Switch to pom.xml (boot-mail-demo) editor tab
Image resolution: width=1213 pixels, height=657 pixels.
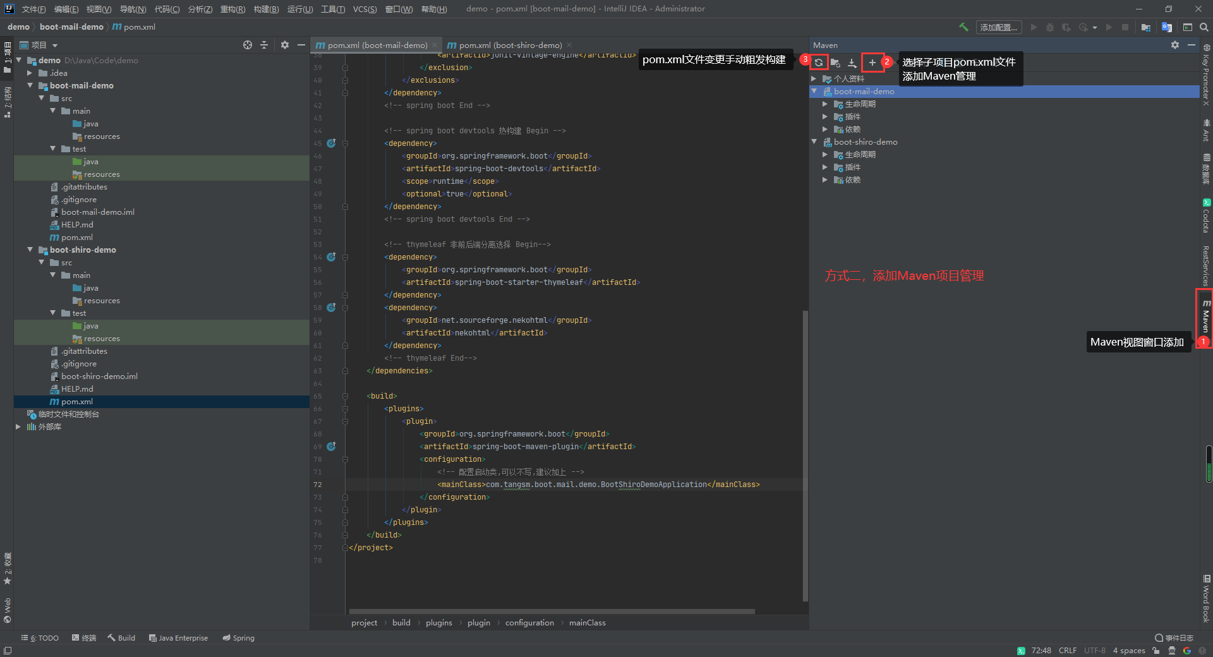point(377,45)
